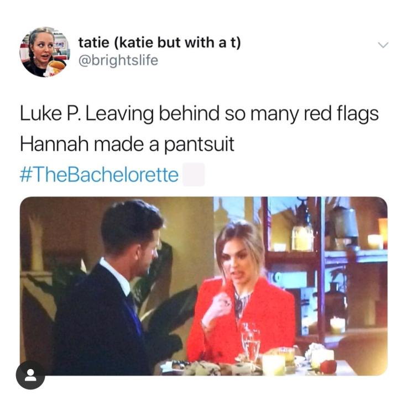Click the lantern on the shelf
Screen dimensions: 407x395
[302, 234]
